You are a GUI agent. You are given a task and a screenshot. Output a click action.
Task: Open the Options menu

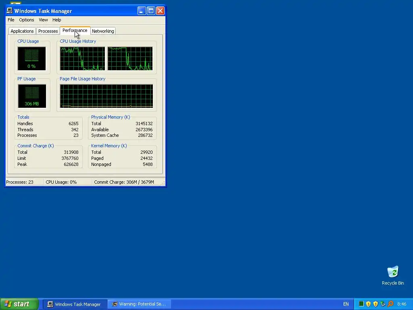coord(26,20)
